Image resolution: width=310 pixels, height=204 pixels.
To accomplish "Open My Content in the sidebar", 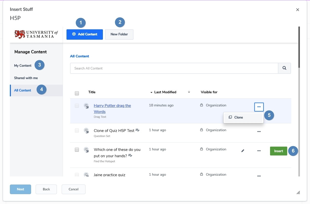I will click(23, 65).
